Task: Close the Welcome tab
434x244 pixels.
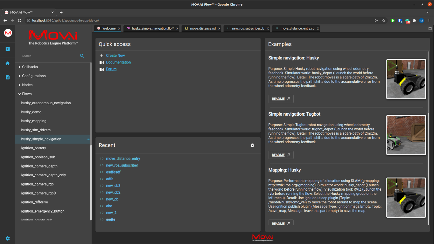Action: [119, 29]
